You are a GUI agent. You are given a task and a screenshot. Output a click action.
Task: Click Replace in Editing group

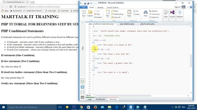(x=153, y=11)
